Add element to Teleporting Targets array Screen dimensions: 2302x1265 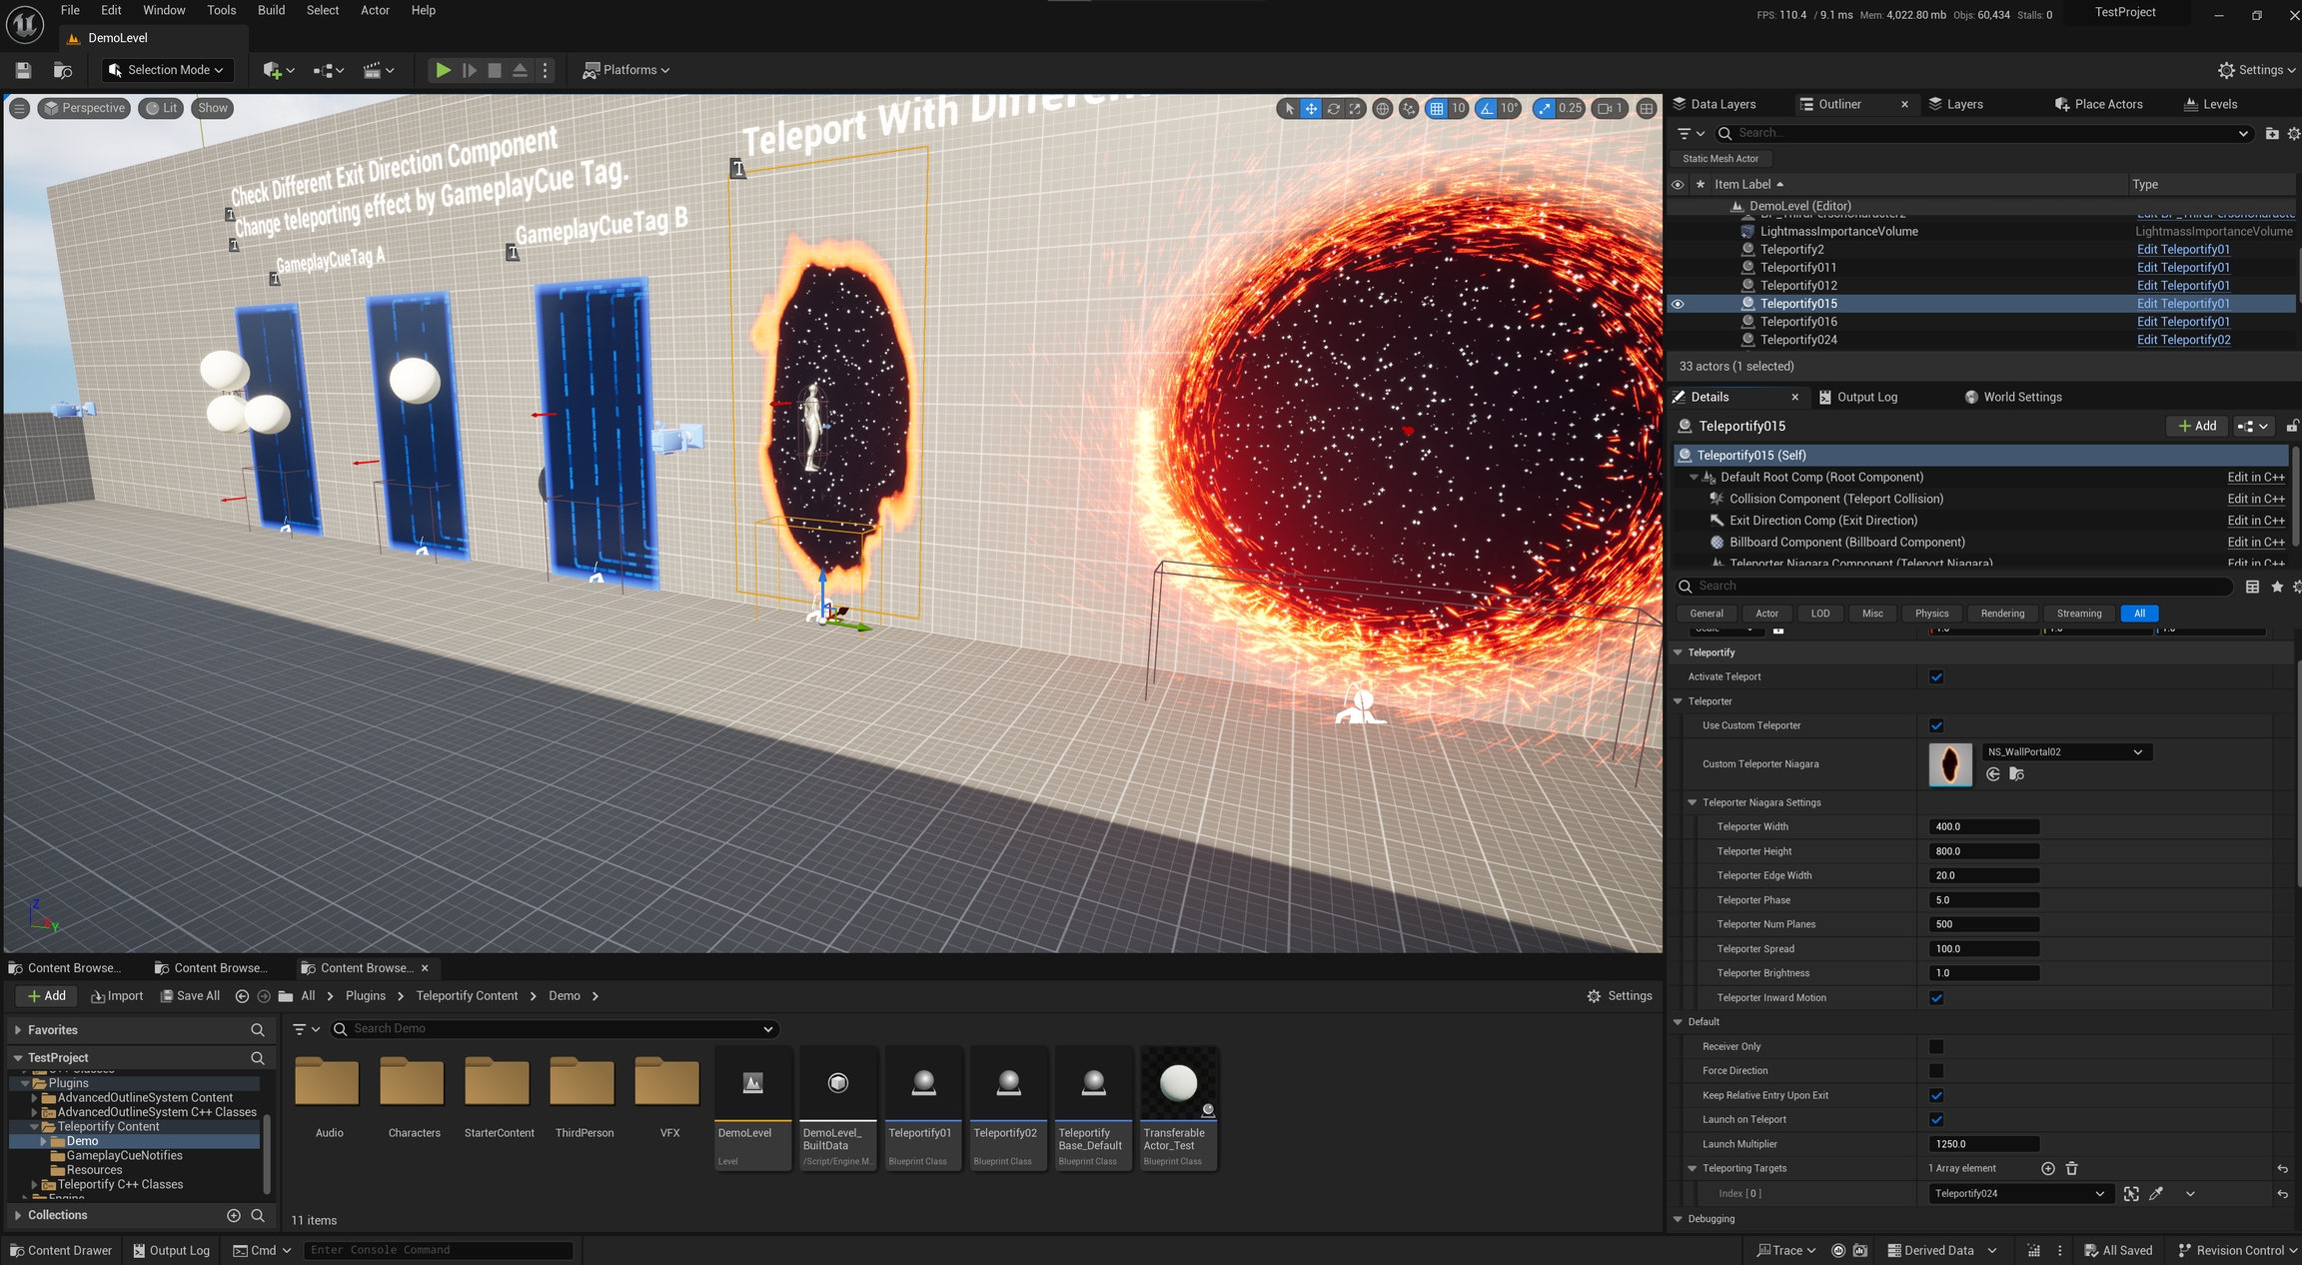(x=2047, y=1168)
